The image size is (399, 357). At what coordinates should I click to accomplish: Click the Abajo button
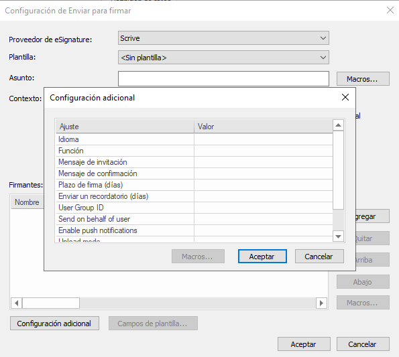click(x=363, y=282)
